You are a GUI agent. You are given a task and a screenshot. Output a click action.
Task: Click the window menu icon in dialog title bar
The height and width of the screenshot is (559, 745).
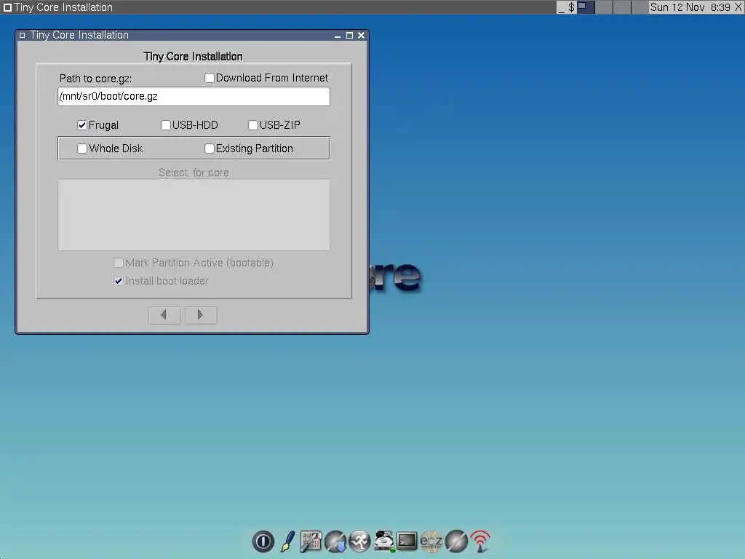click(22, 35)
